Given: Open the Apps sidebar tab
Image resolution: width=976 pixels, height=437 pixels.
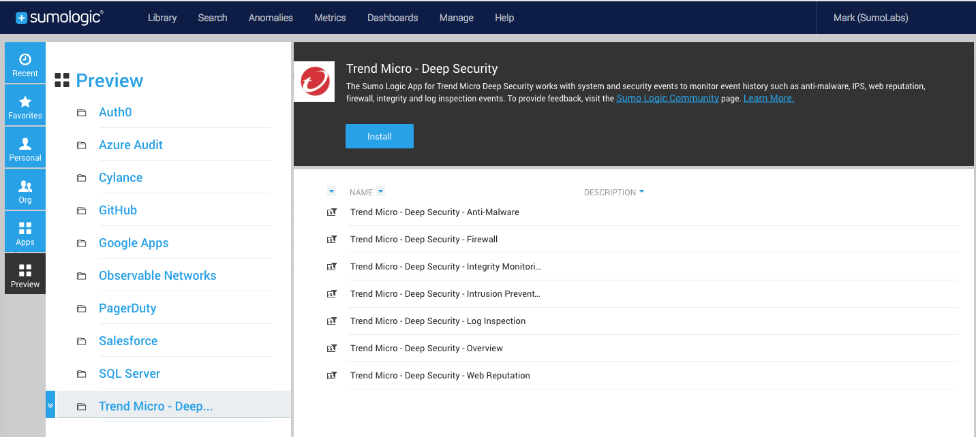Looking at the screenshot, I should (x=25, y=232).
